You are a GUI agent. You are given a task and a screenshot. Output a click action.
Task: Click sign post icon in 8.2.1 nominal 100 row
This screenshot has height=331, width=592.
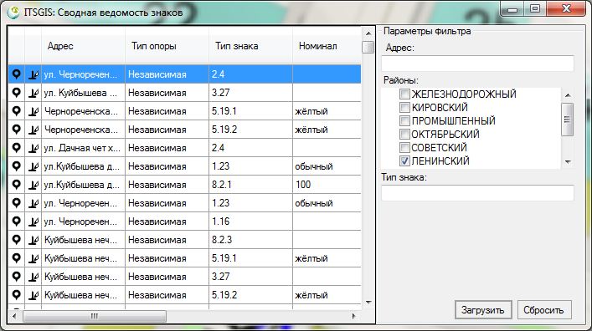[33, 185]
